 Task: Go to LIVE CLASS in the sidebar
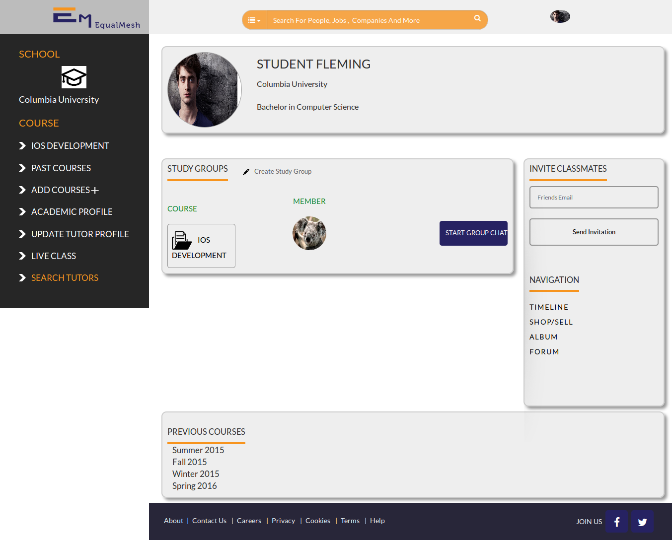click(53, 256)
